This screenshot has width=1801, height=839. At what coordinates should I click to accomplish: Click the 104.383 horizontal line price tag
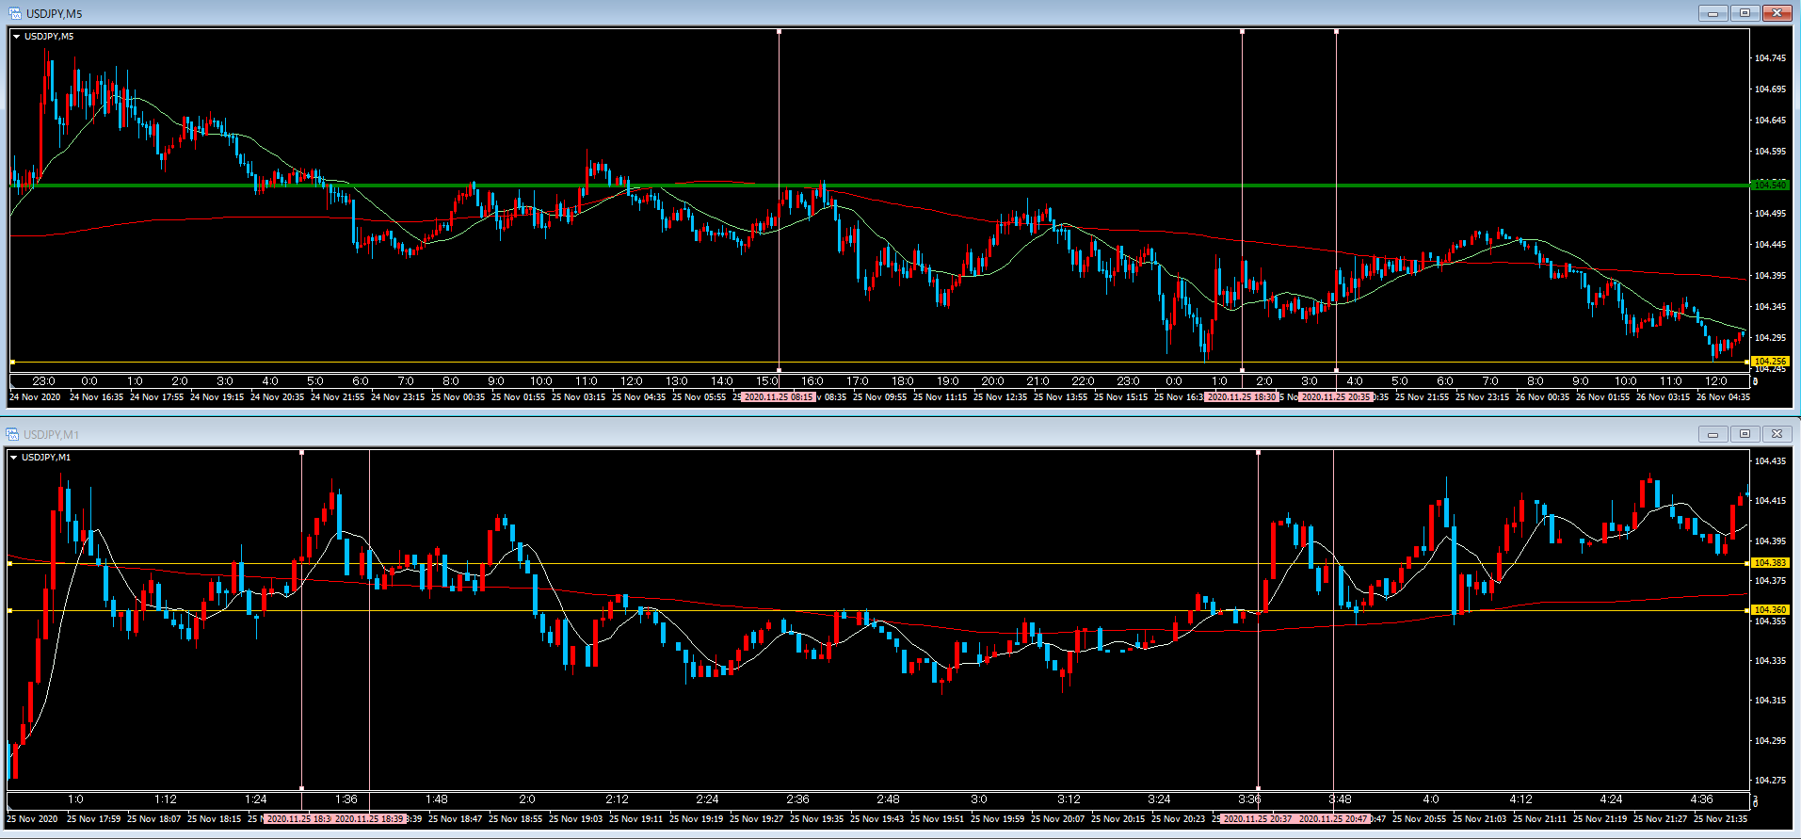coord(1769,563)
